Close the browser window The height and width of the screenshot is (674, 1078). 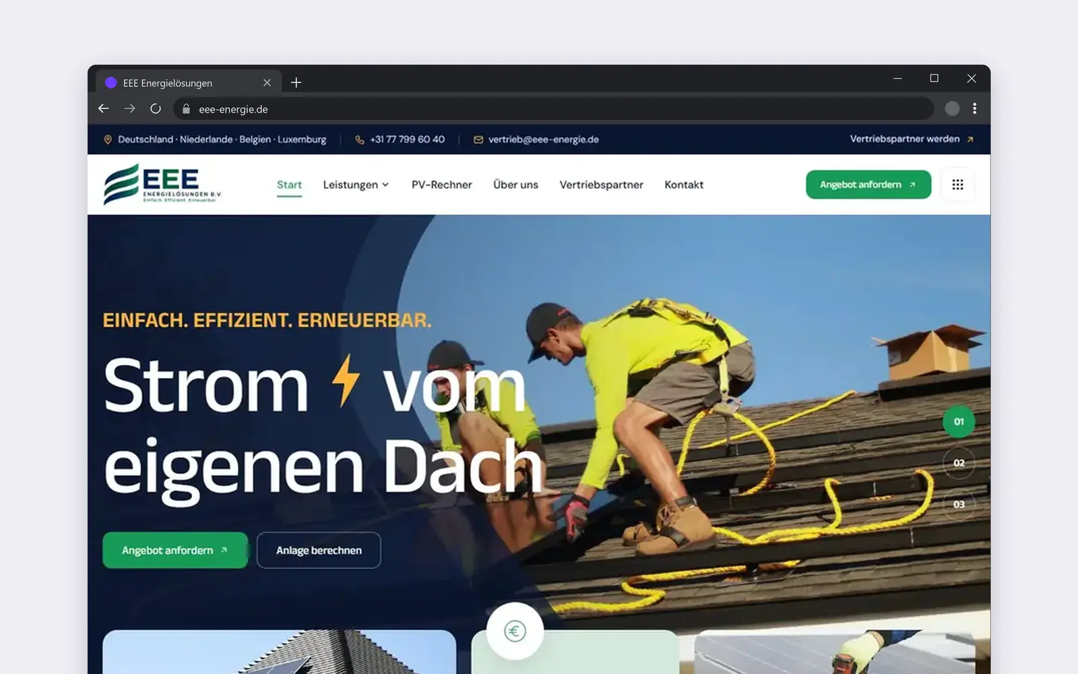(x=972, y=79)
